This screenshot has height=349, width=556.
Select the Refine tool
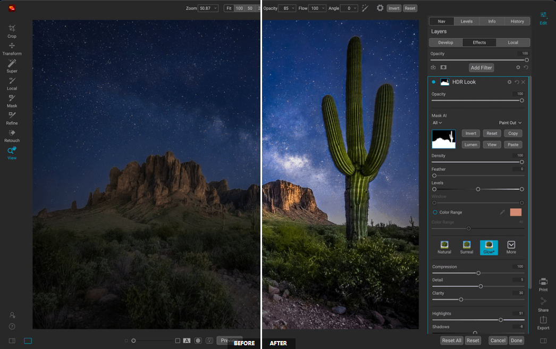12,118
